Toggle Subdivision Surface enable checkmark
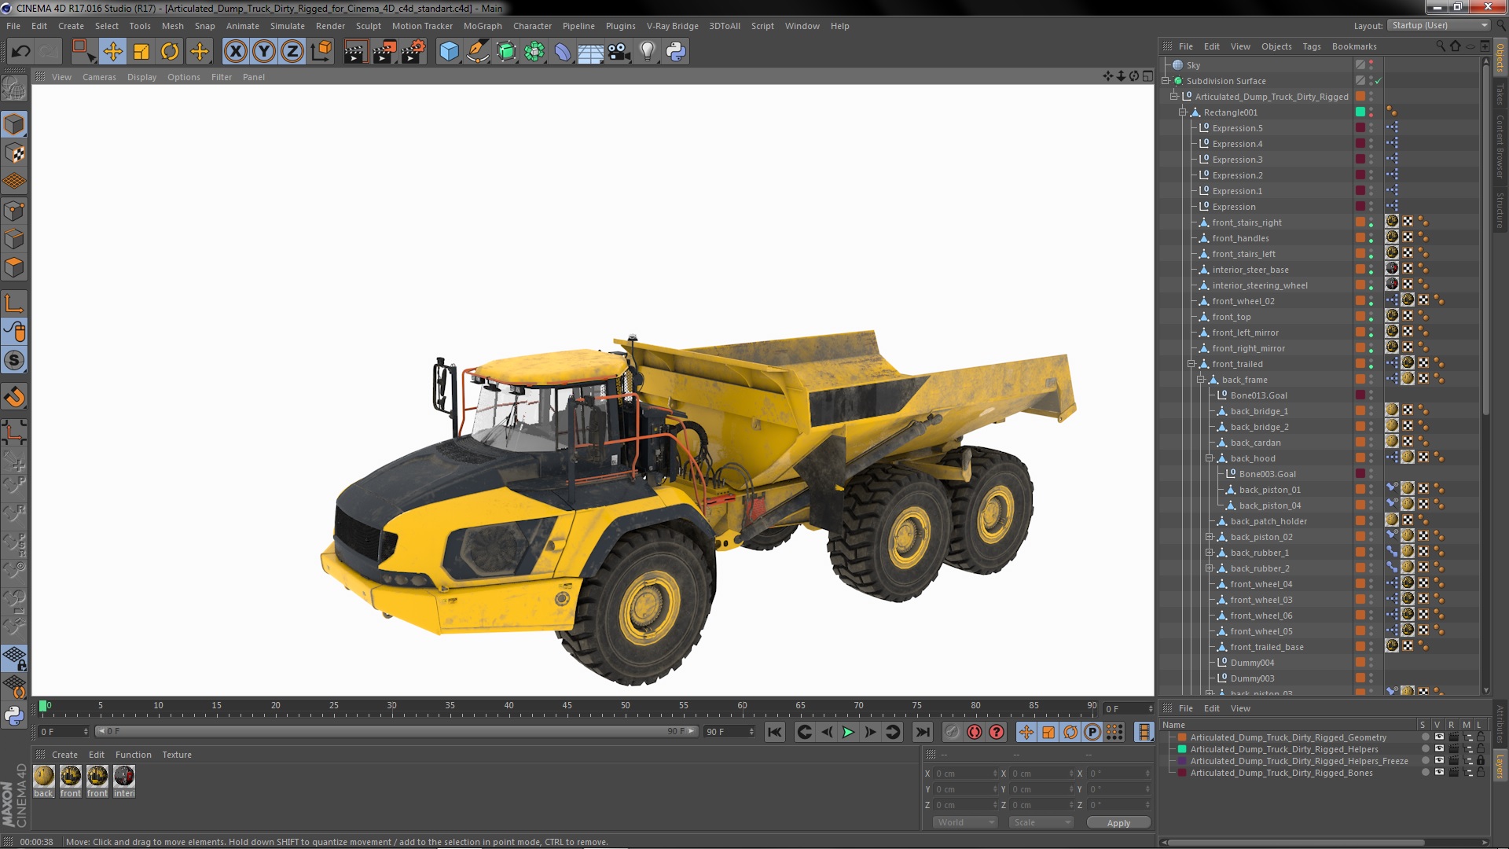Viewport: 1509px width, 849px height. (1378, 81)
